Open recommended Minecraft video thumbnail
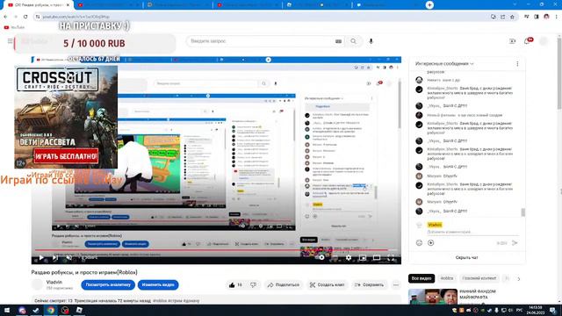The width and height of the screenshot is (562, 316). pyautogui.click(x=433, y=297)
